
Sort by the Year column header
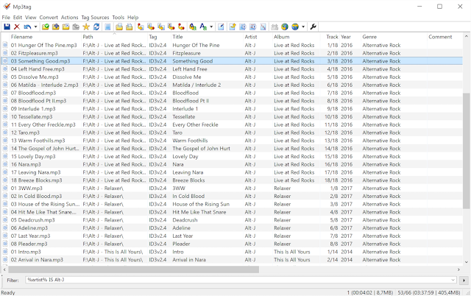click(350, 37)
